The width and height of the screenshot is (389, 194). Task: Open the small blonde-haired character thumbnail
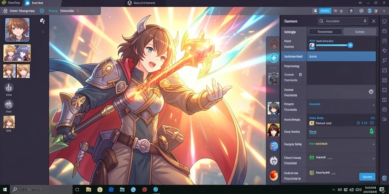pyautogui.click(x=23, y=71)
